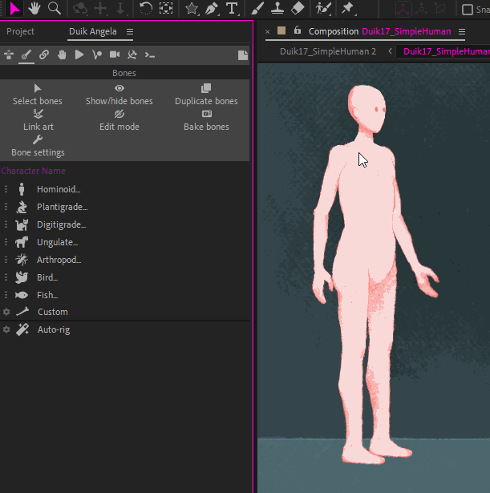Pick the Pen tool
Screen dimensions: 490x493
point(211,9)
